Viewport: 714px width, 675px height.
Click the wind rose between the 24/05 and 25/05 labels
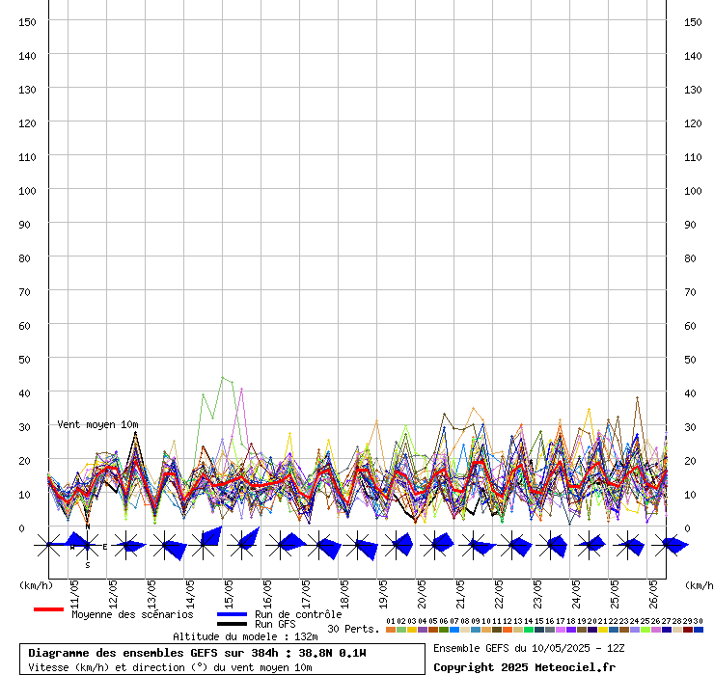590,545
